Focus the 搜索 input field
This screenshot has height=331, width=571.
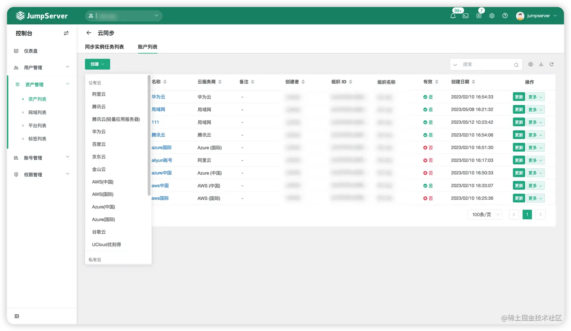point(486,65)
